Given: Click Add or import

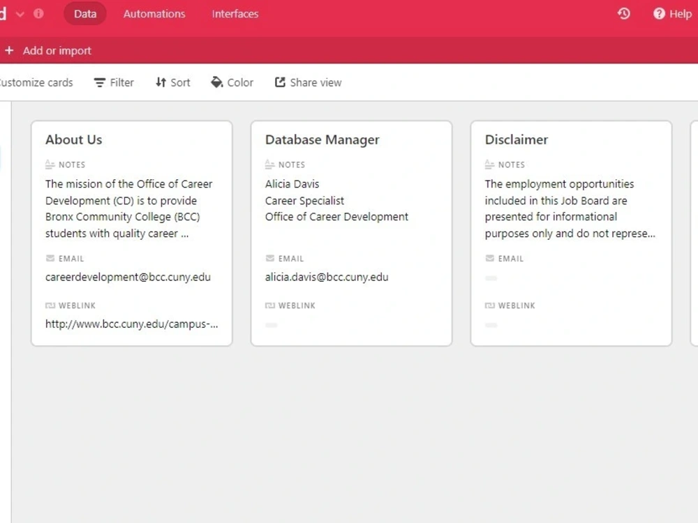Looking at the screenshot, I should click(x=48, y=50).
